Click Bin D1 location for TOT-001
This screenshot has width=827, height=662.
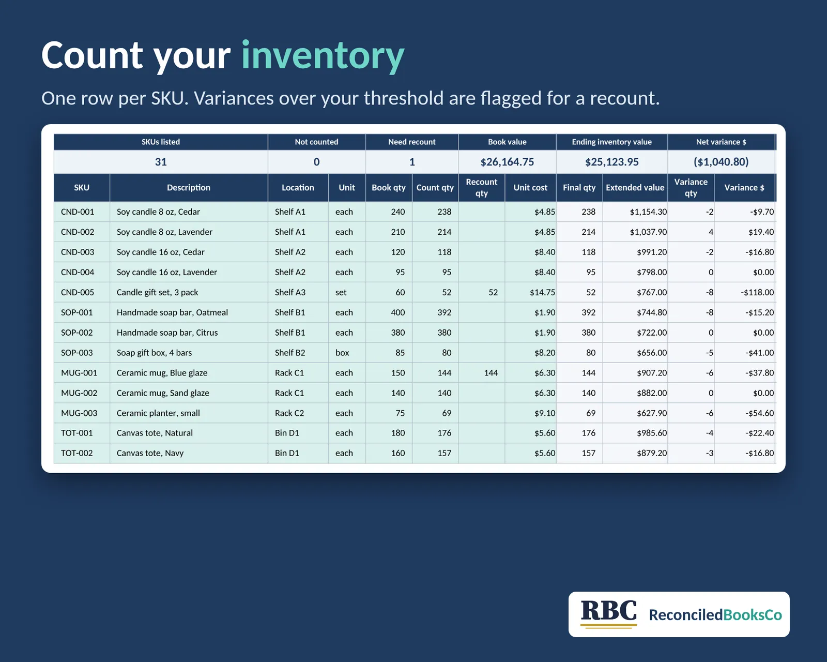pyautogui.click(x=298, y=433)
